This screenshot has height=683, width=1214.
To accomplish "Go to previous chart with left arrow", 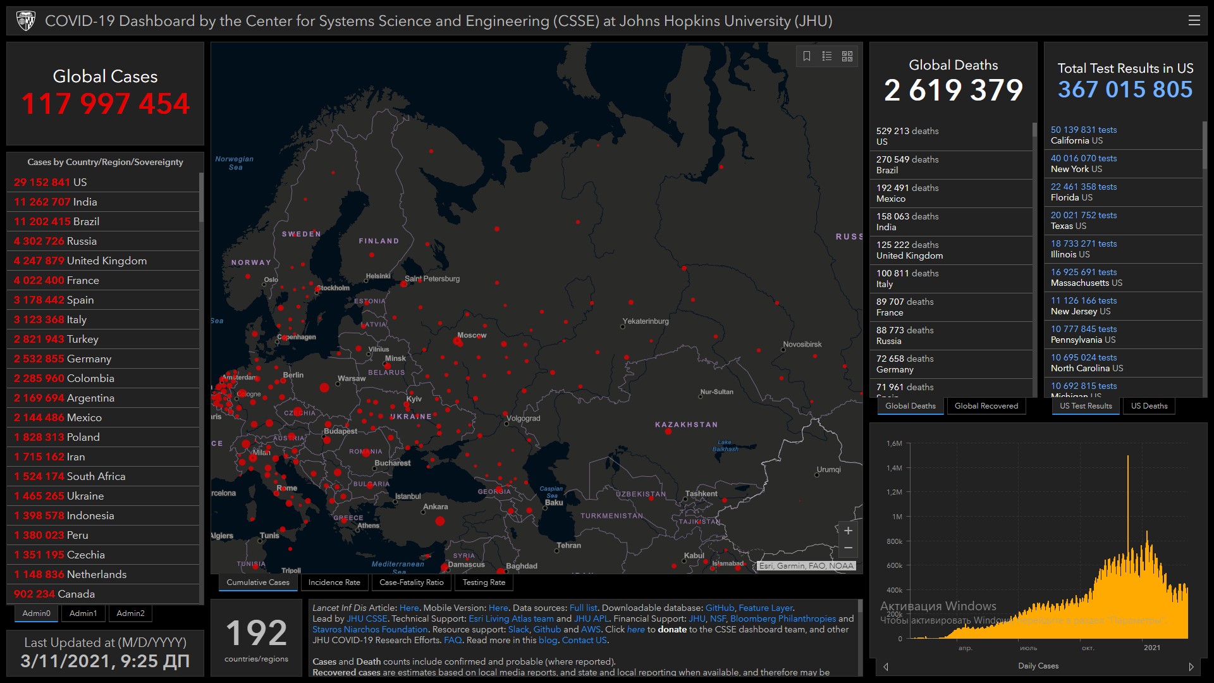I will pos(885,667).
